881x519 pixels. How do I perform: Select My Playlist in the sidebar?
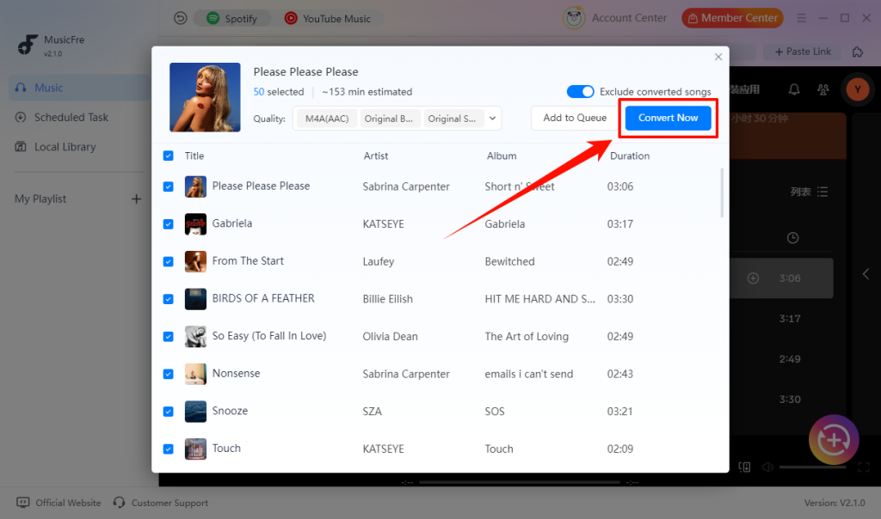(40, 199)
